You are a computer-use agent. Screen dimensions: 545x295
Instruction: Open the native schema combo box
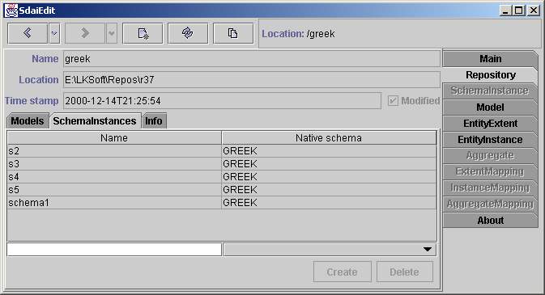pyautogui.click(x=330, y=250)
